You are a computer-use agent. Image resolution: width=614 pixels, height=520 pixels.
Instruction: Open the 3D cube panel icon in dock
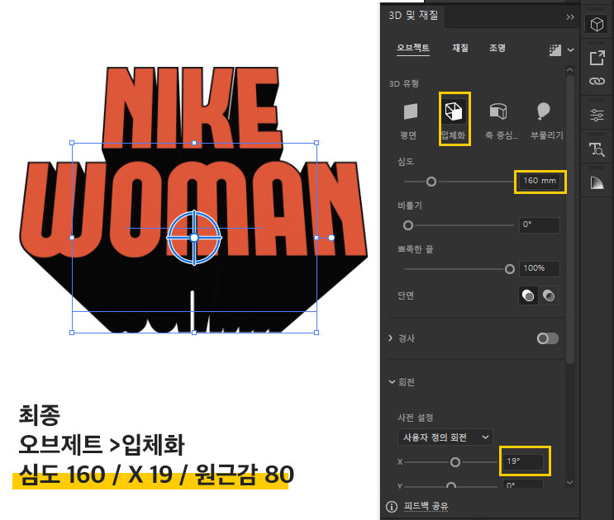597,25
